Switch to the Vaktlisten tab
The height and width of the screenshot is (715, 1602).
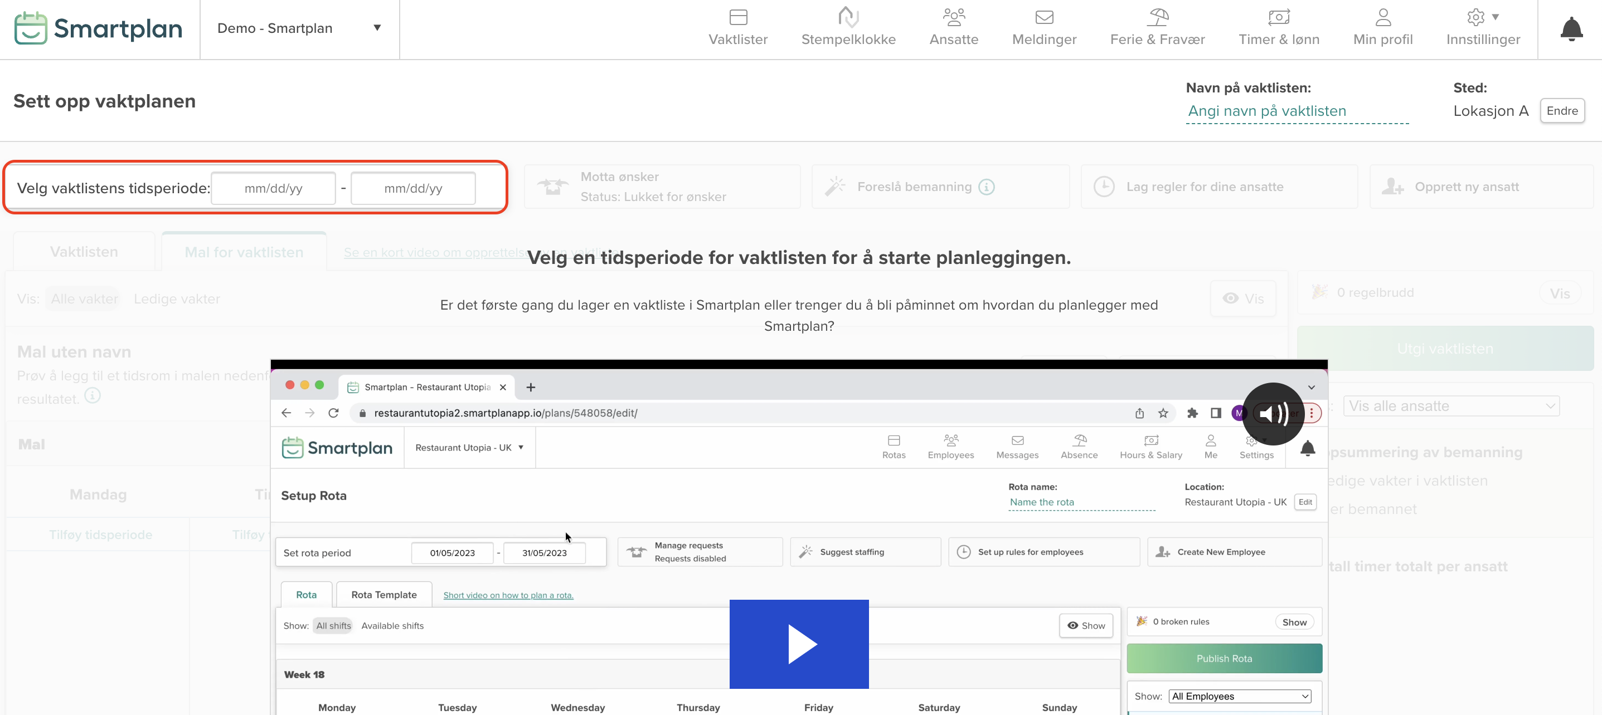(x=84, y=252)
